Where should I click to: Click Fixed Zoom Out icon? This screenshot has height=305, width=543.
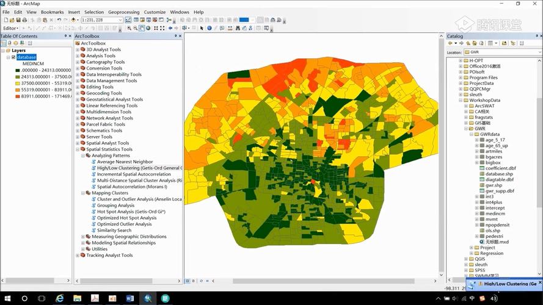tap(162, 28)
